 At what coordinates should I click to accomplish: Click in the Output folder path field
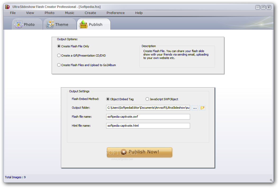point(148,108)
